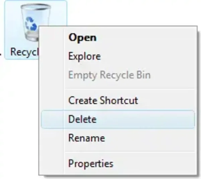Click the highlighted Delete option
This screenshot has height=179, width=201.
(x=82, y=119)
